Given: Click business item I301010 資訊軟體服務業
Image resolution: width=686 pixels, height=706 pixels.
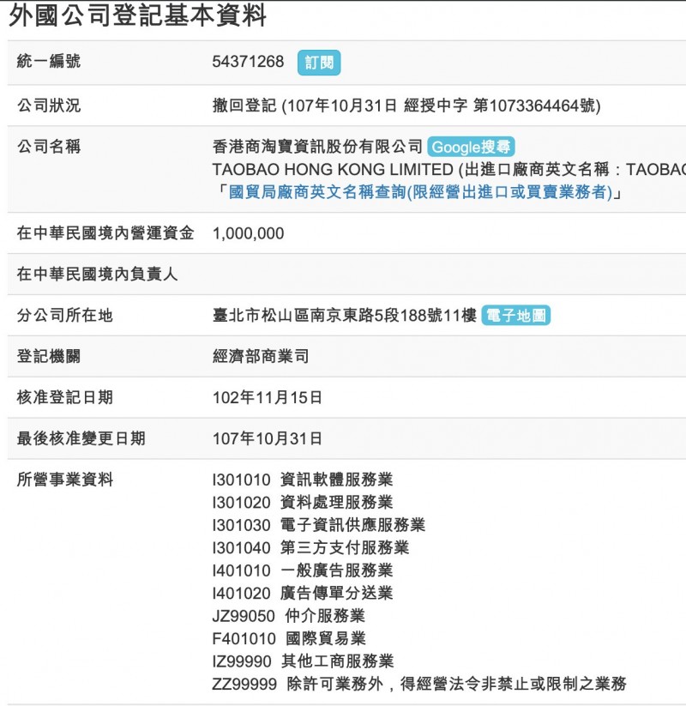Looking at the screenshot, I should coord(302,480).
